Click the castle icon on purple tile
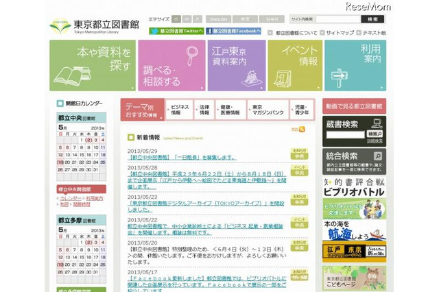Image resolution: width=439 pixels, height=292 pixels. (x=252, y=79)
